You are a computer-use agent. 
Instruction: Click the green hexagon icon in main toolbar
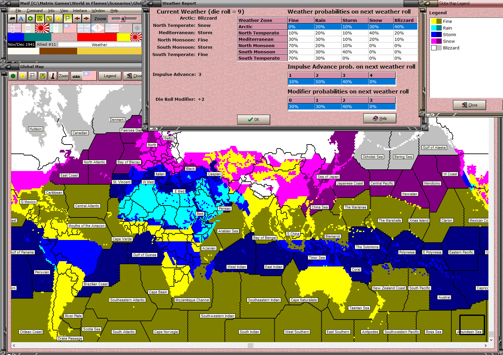pyautogui.click(x=30, y=19)
